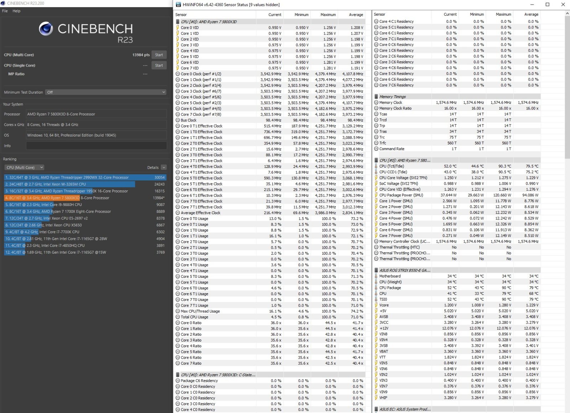
Task: Select the Core 4 C6 Residency row
Action: tap(457, 68)
